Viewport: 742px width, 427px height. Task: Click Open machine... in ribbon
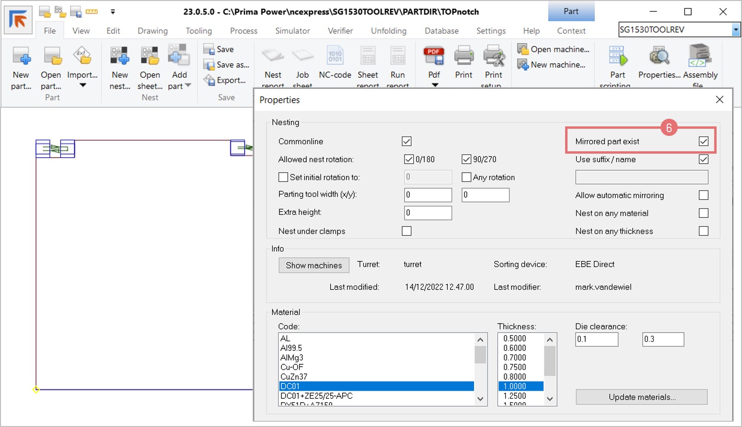coord(554,49)
